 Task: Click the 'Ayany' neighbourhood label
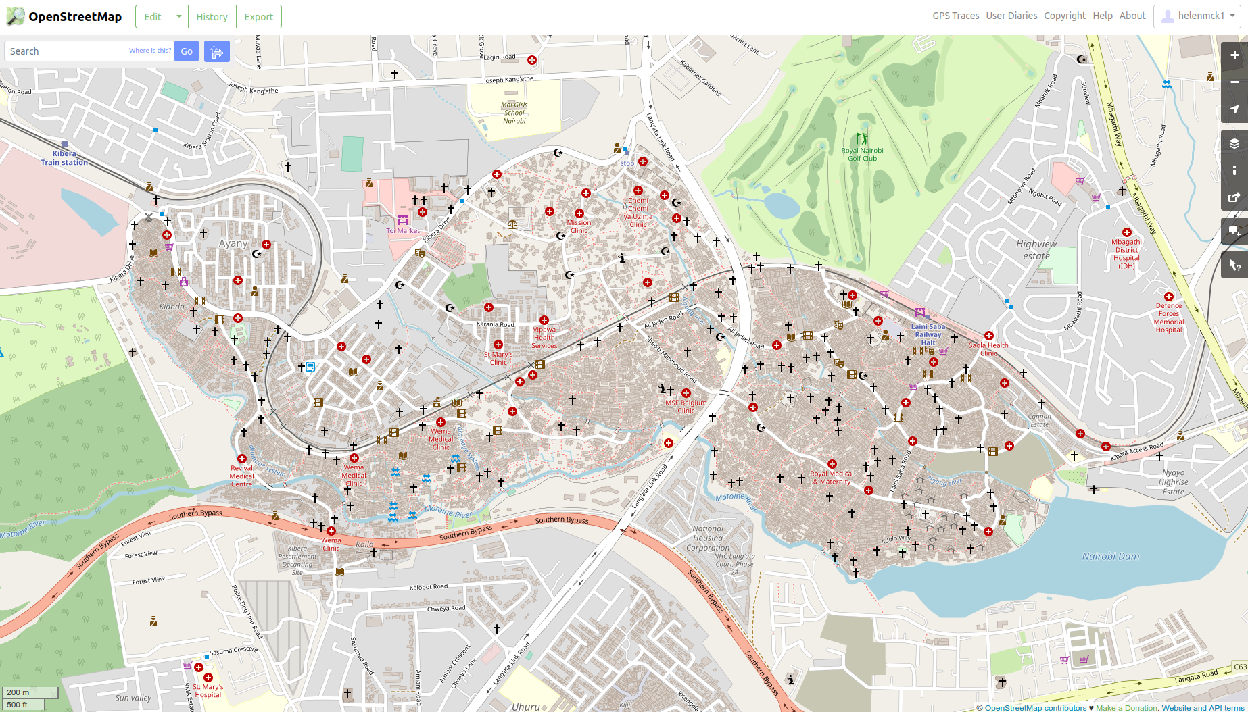(233, 243)
